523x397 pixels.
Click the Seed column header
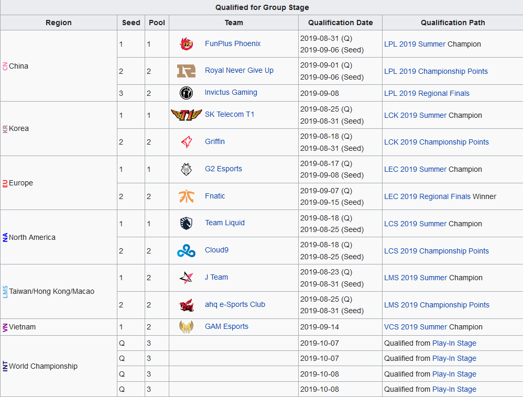click(x=131, y=23)
